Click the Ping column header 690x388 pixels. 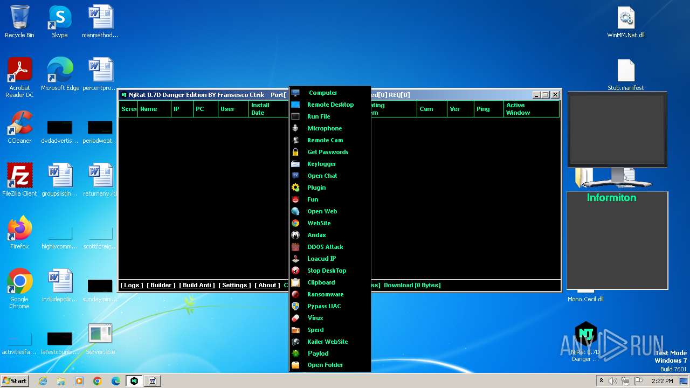489,109
